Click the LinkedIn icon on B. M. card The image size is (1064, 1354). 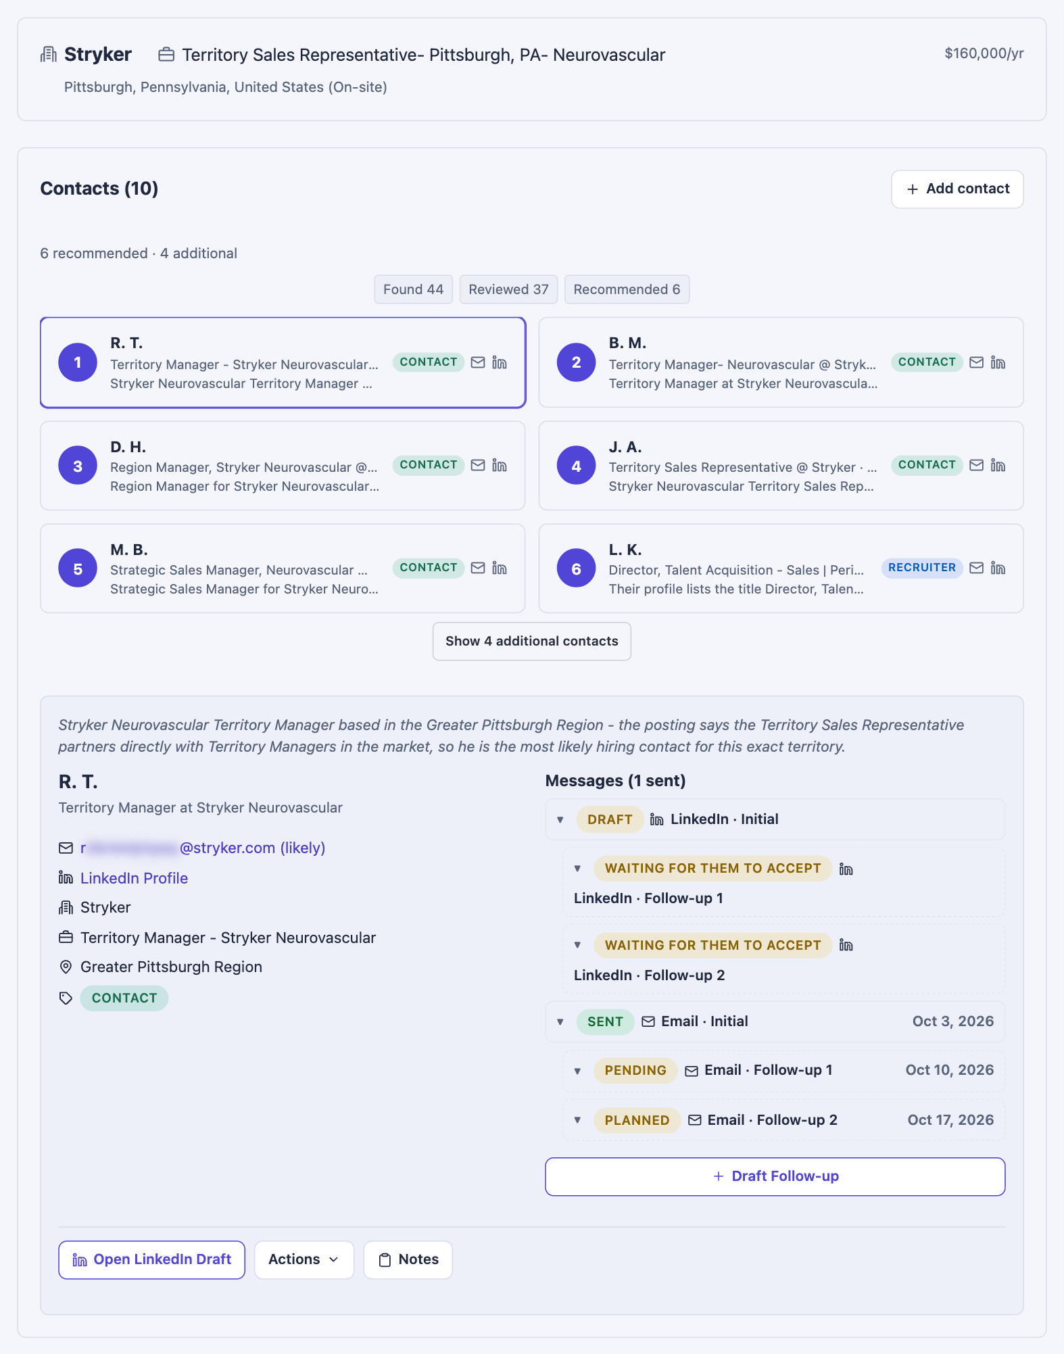(x=998, y=362)
